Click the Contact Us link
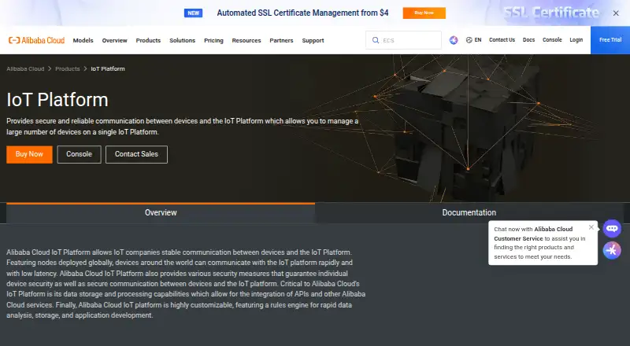Viewport: 630px width, 346px height. point(502,40)
